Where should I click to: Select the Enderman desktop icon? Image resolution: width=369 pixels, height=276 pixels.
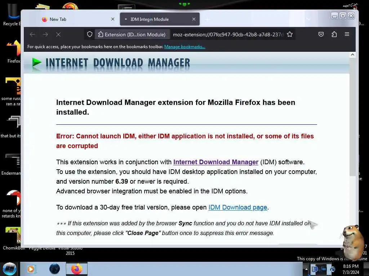click(x=11, y=164)
